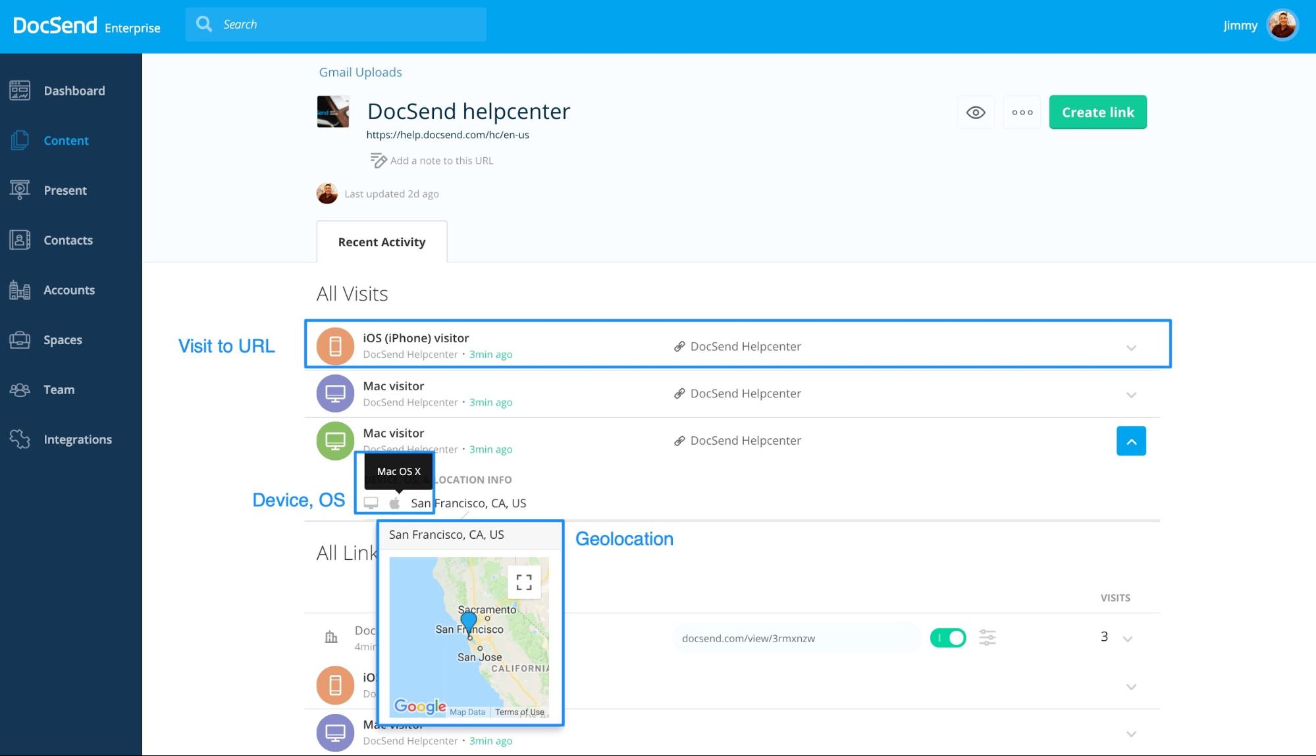Screen dimensions: 1316x756
Task: Click the Jimmy username text
Action: pyautogui.click(x=1240, y=26)
